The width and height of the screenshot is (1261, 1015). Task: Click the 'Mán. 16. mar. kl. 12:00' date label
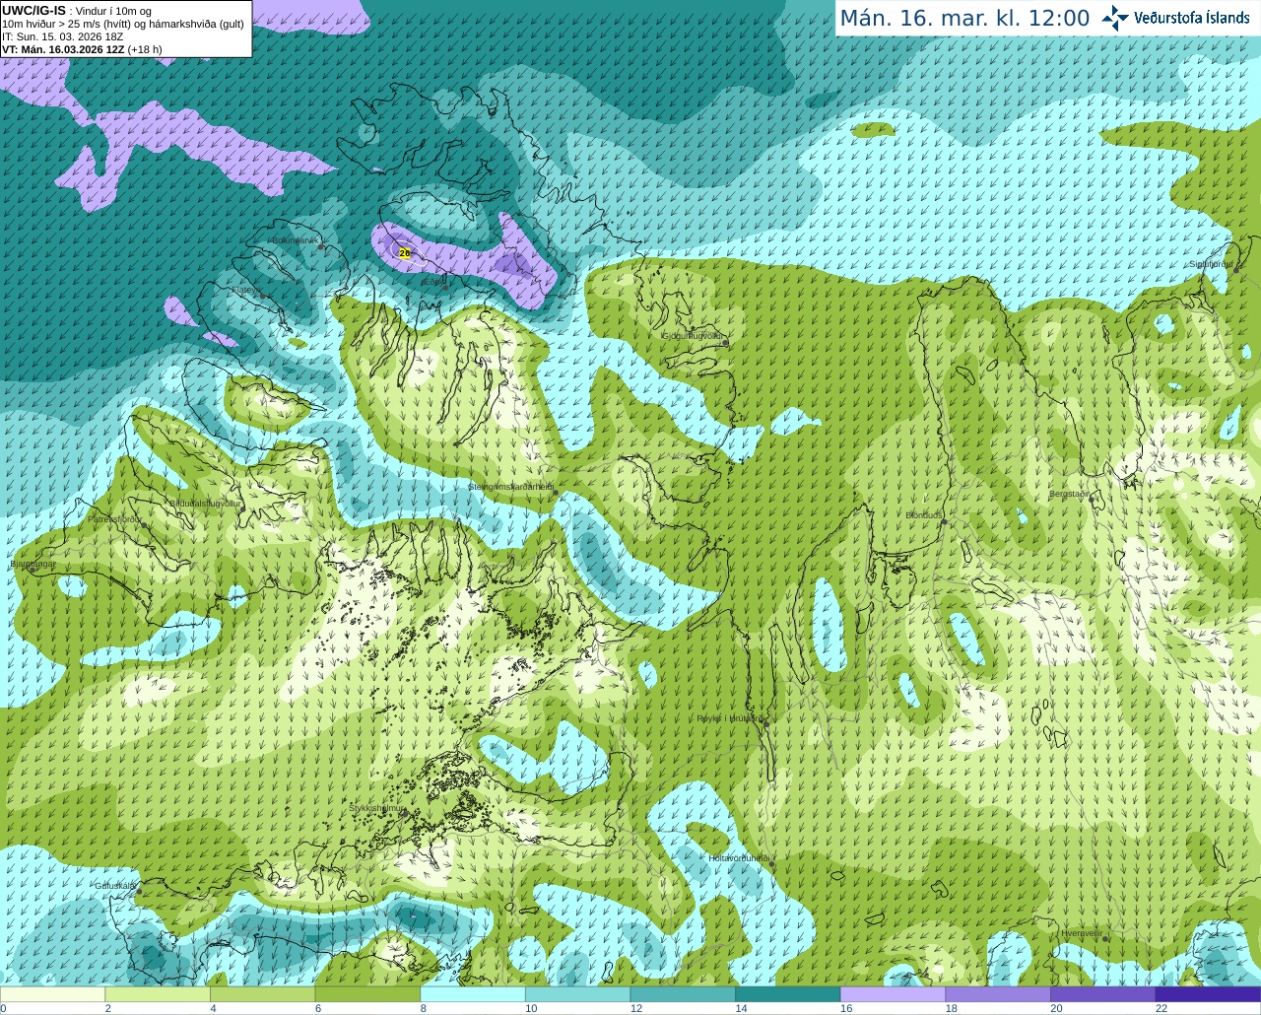[964, 19]
